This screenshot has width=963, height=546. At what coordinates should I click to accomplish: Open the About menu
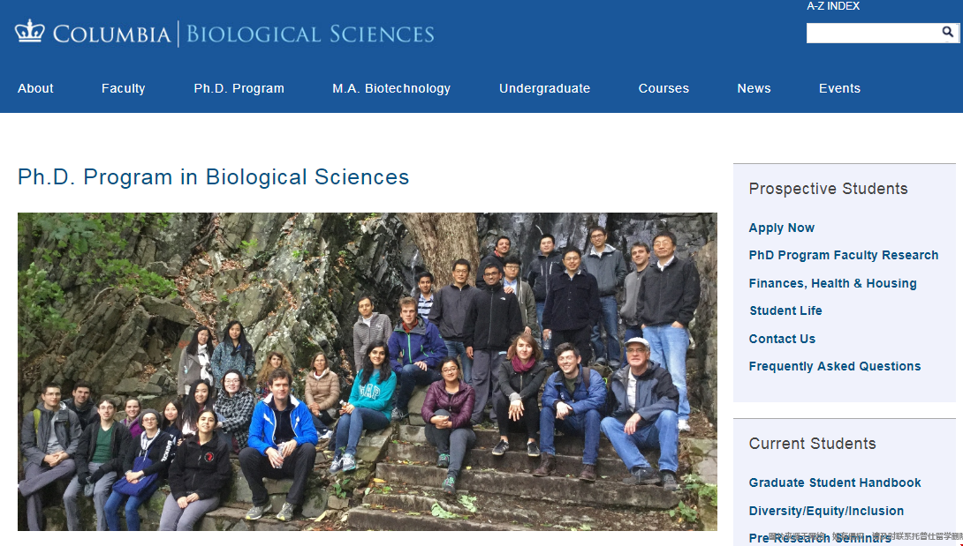tap(35, 88)
